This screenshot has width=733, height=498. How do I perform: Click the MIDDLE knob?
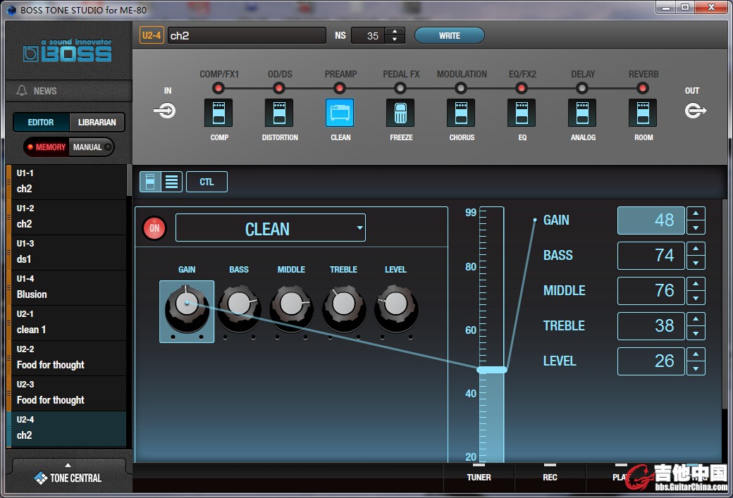click(x=291, y=307)
